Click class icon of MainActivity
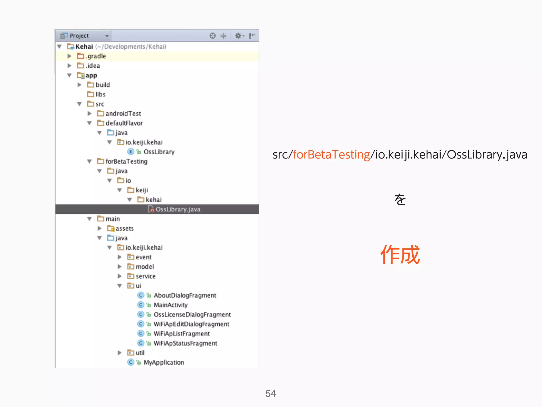Image resolution: width=542 pixels, height=407 pixels. click(141, 305)
